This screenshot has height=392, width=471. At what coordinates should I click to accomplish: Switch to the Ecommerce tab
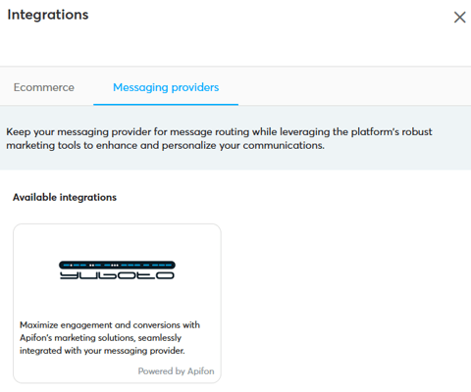point(44,87)
